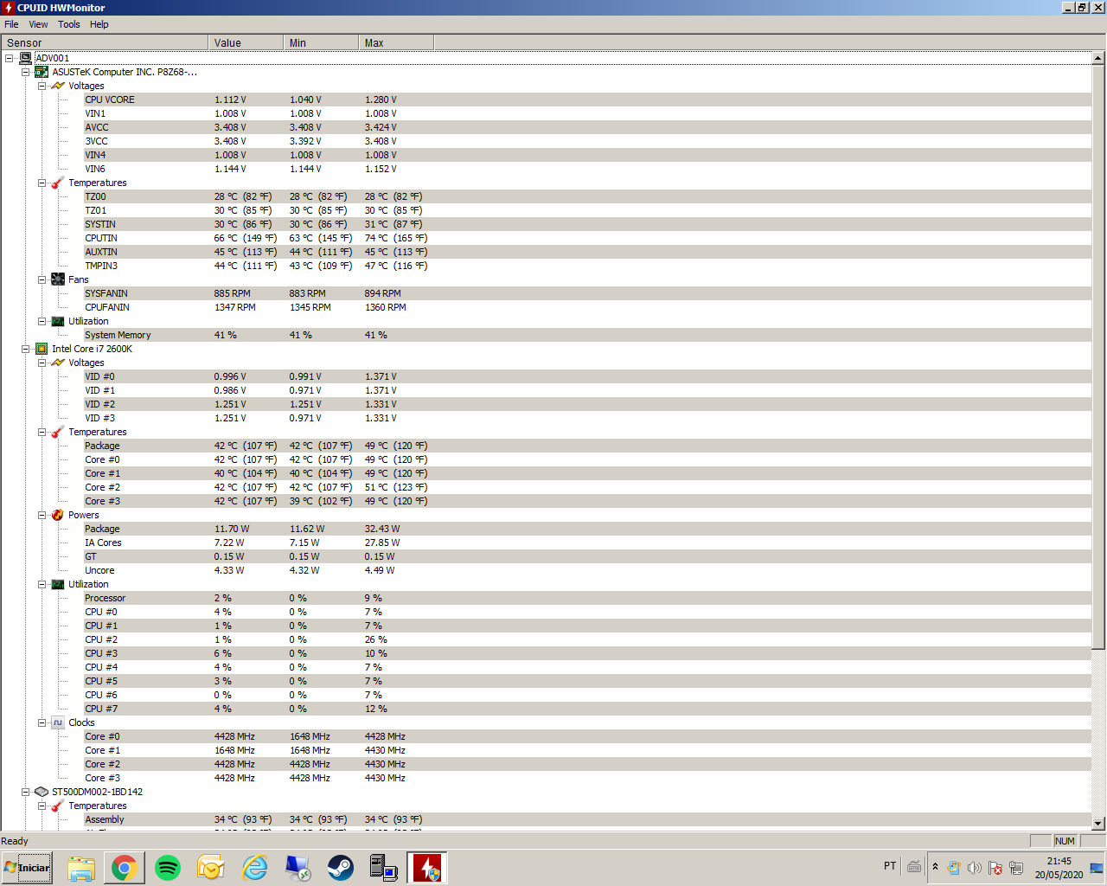Collapse the Fans node

pos(42,279)
